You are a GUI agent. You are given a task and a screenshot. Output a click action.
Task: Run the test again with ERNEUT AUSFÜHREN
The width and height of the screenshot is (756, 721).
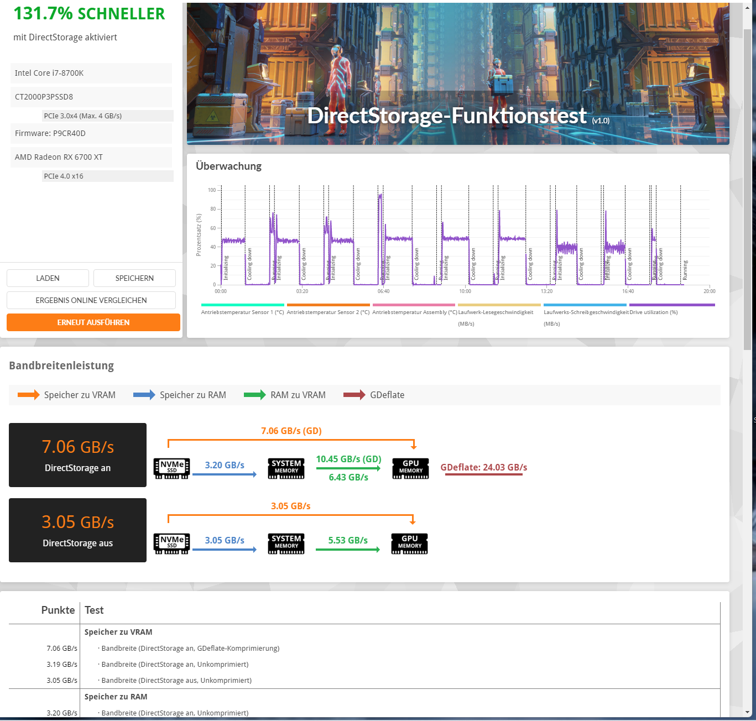click(93, 322)
